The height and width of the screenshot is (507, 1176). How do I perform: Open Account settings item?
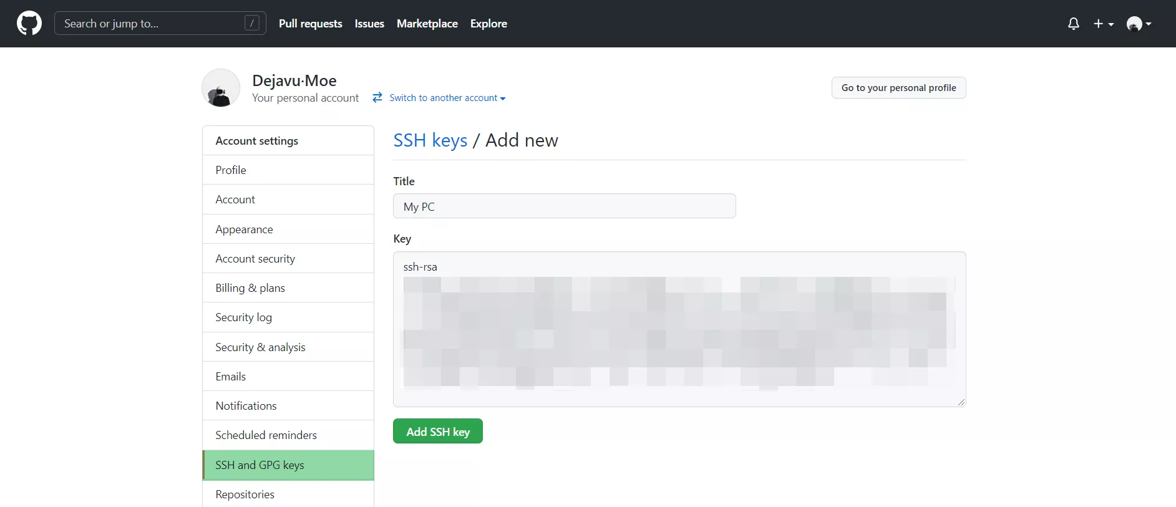click(288, 200)
